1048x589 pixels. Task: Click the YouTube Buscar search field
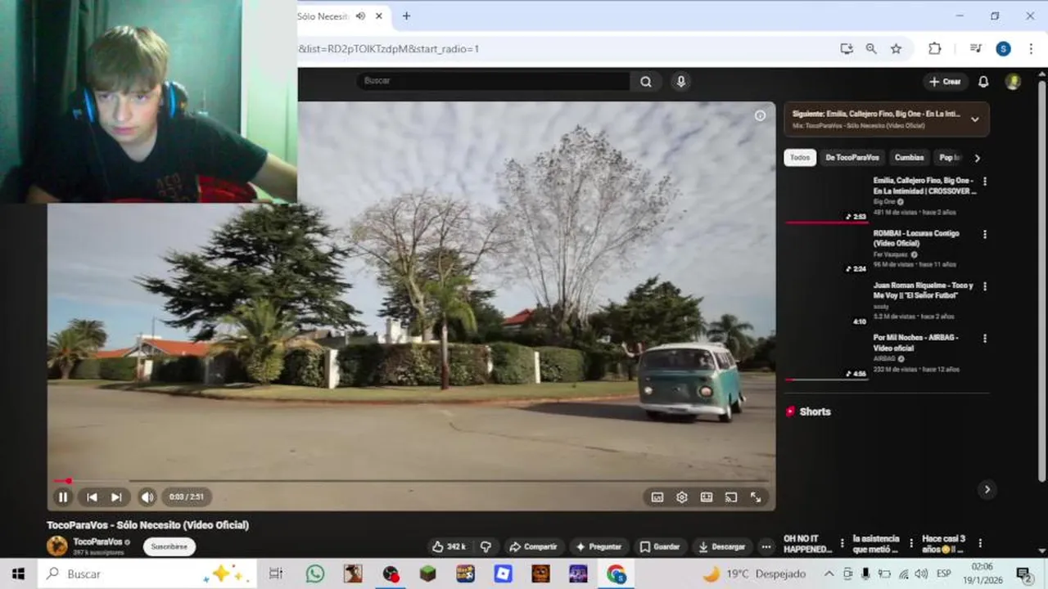pyautogui.click(x=493, y=81)
